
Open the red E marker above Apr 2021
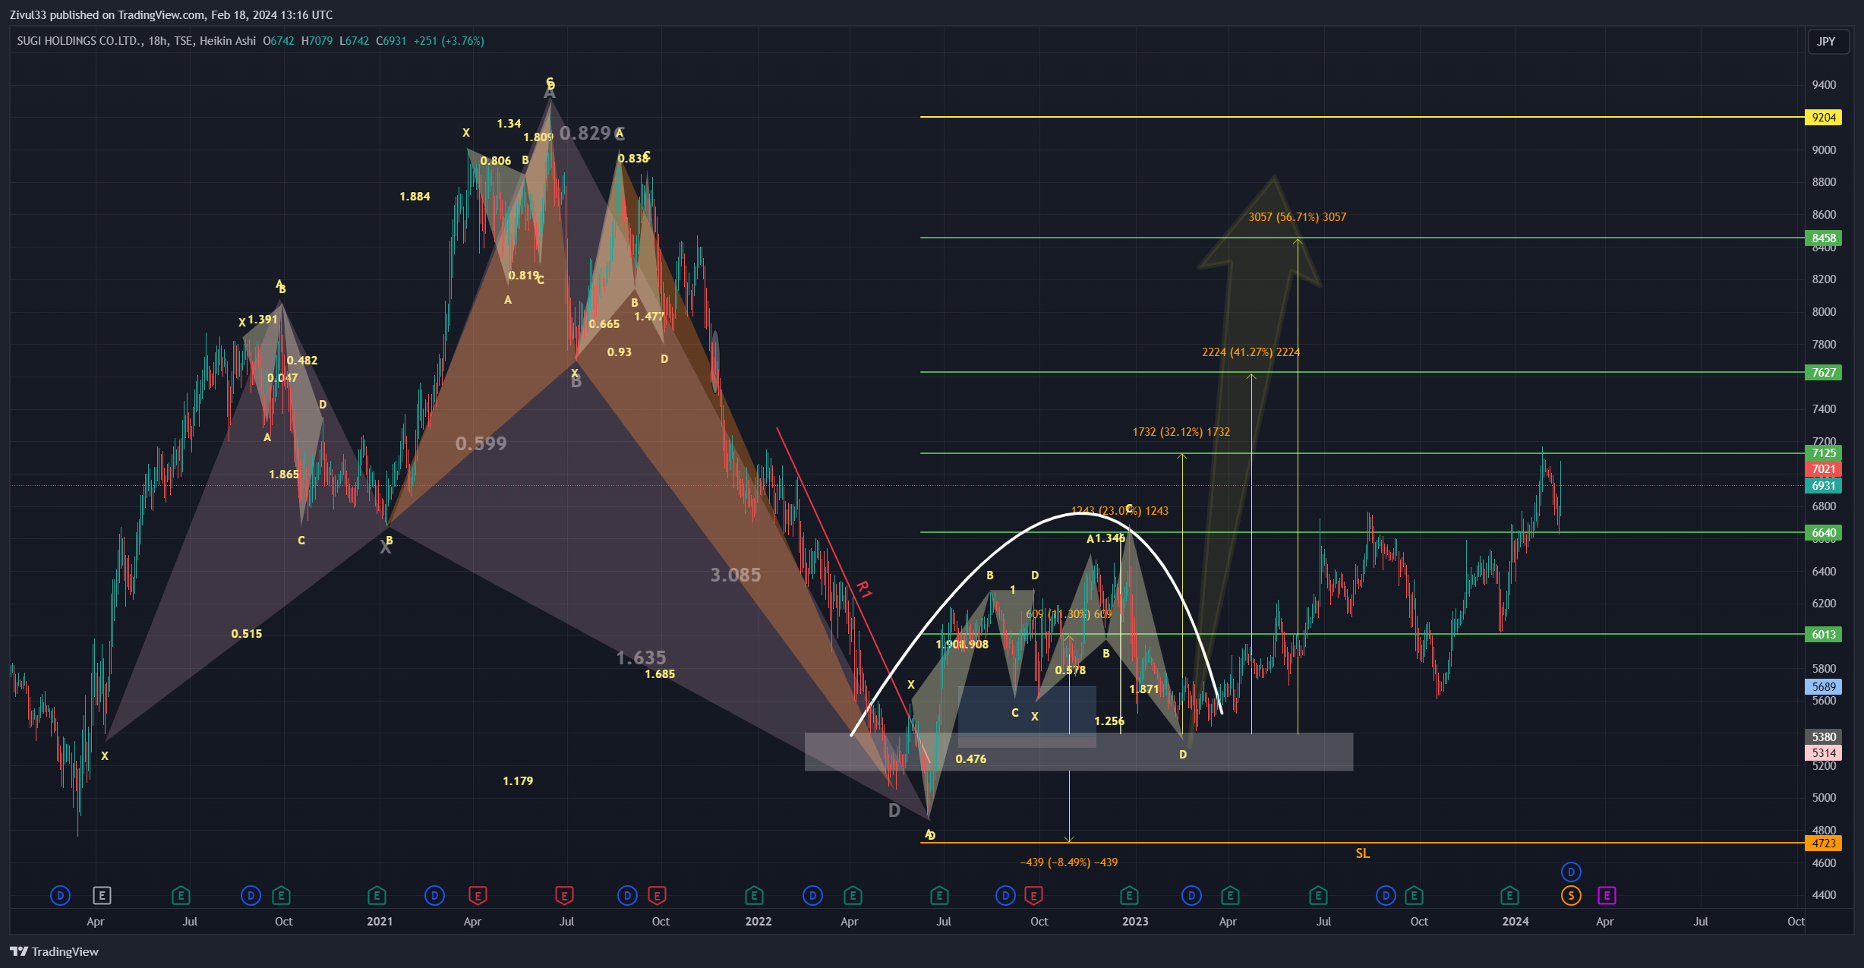pyautogui.click(x=478, y=896)
